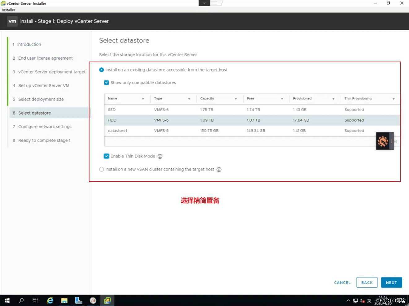Click the 149.34 GB free cell
The width and height of the screenshot is (409, 306).
(256, 131)
